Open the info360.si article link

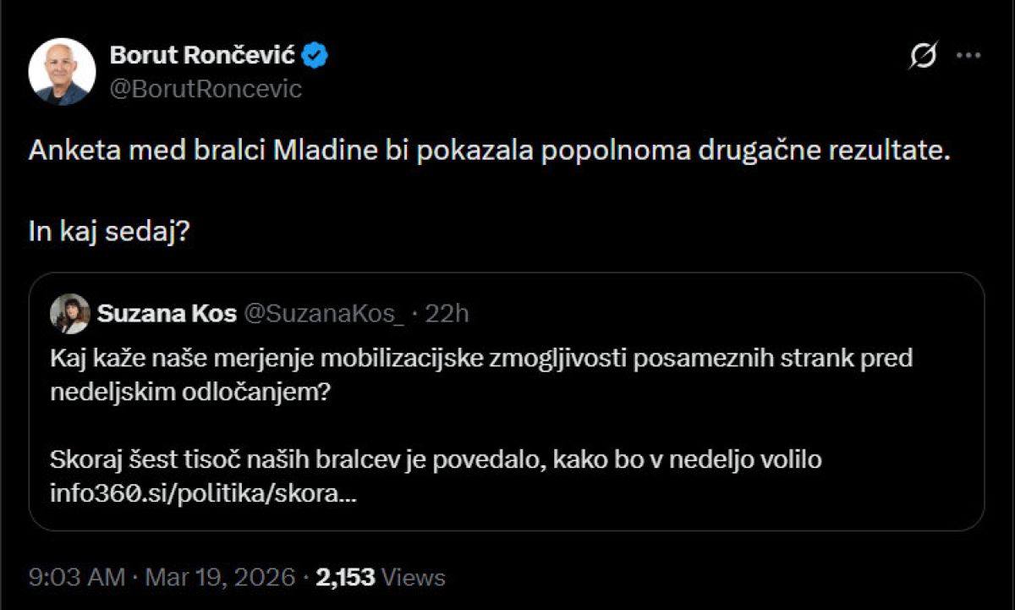click(x=203, y=494)
